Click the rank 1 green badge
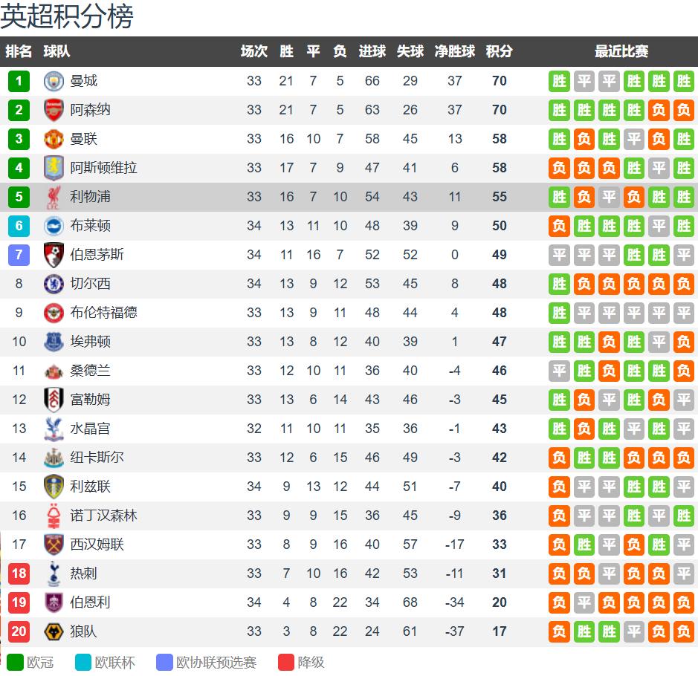Image resolution: width=698 pixels, height=676 pixels. [19, 81]
